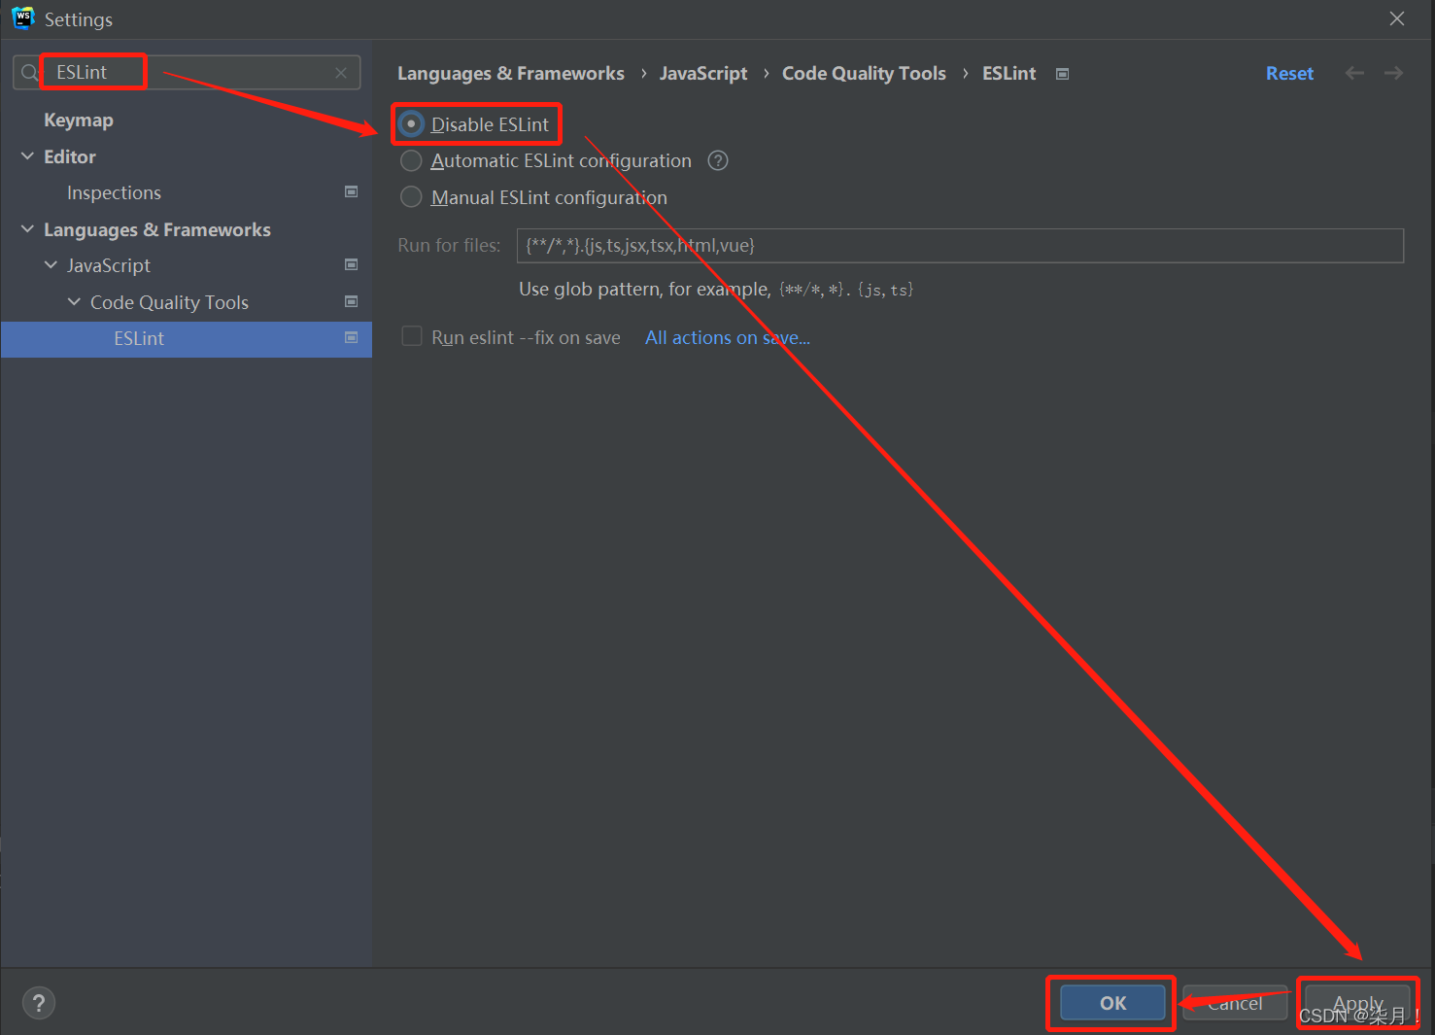1435x1035 pixels.
Task: Click the Cancel button
Action: pos(1235,1003)
